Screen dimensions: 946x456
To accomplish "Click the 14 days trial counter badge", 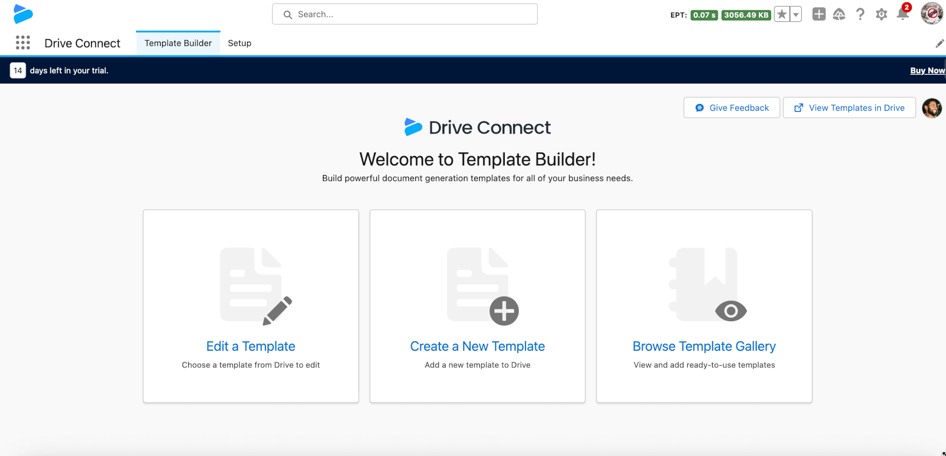I will (x=18, y=71).
